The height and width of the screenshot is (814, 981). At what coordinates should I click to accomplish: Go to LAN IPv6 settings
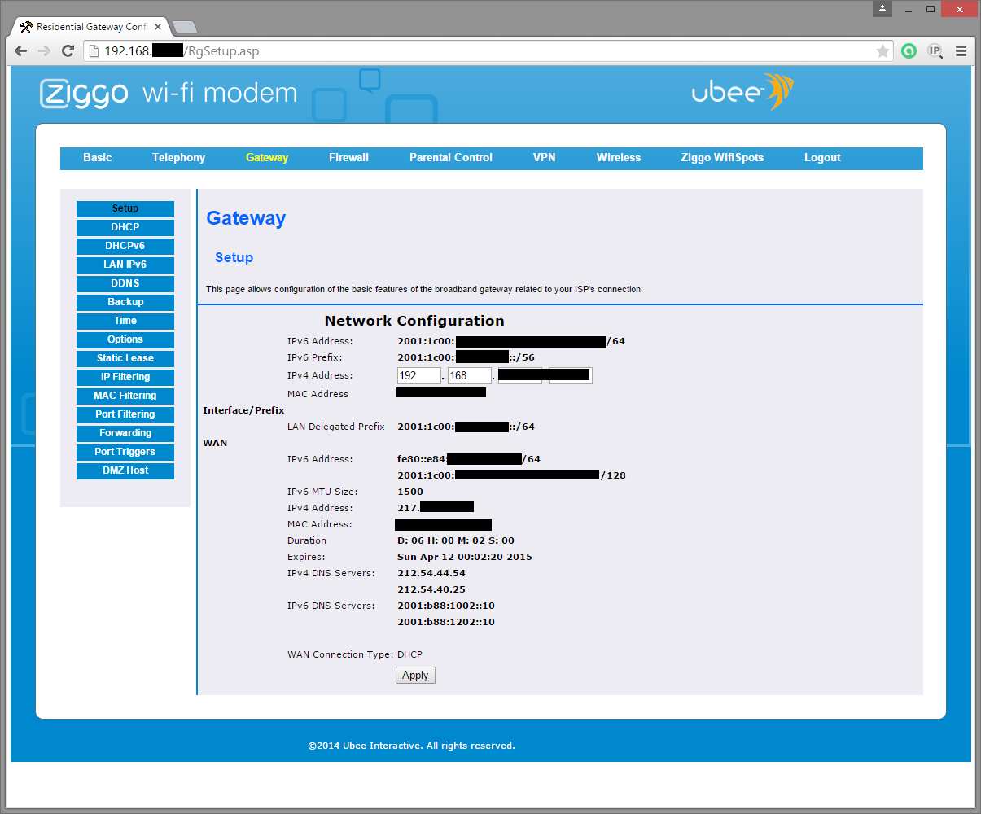tap(125, 265)
